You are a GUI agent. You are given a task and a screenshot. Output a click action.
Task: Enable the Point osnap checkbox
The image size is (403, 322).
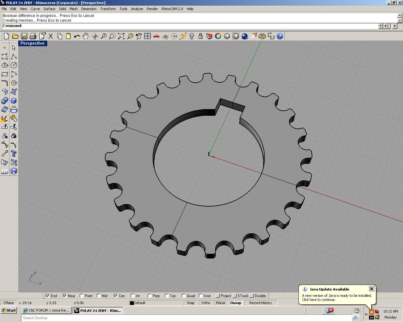(82, 296)
